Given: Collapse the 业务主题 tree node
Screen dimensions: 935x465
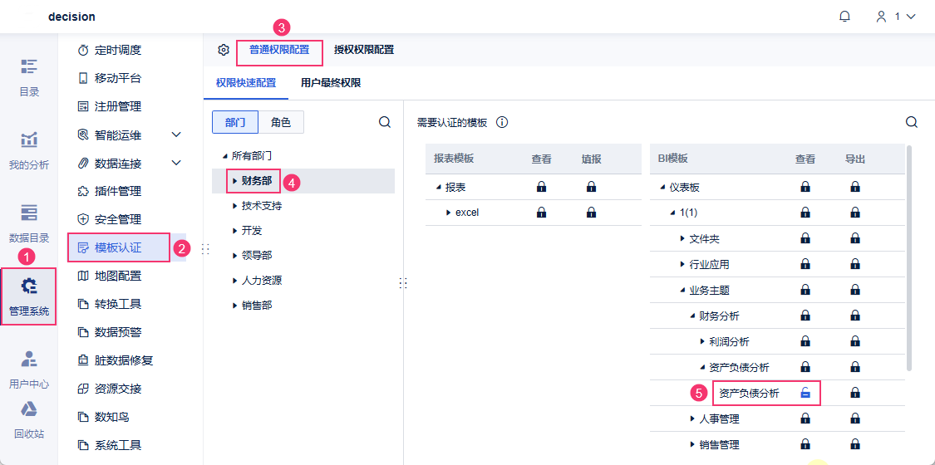Looking at the screenshot, I should 682,291.
